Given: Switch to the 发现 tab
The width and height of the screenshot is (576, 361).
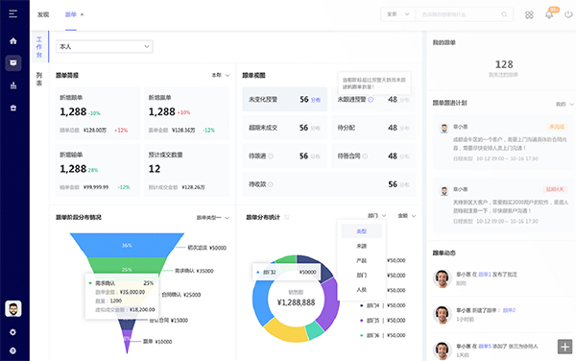Looking at the screenshot, I should (x=43, y=14).
